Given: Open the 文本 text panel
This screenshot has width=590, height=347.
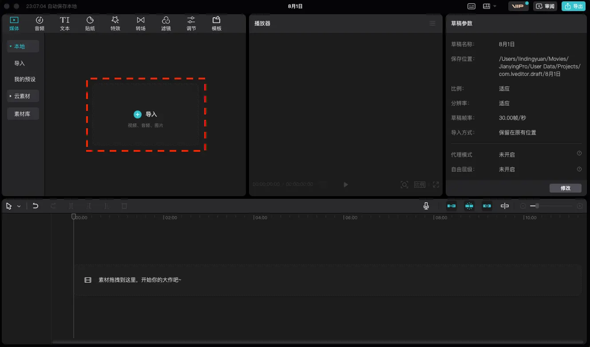Looking at the screenshot, I should (x=65, y=24).
